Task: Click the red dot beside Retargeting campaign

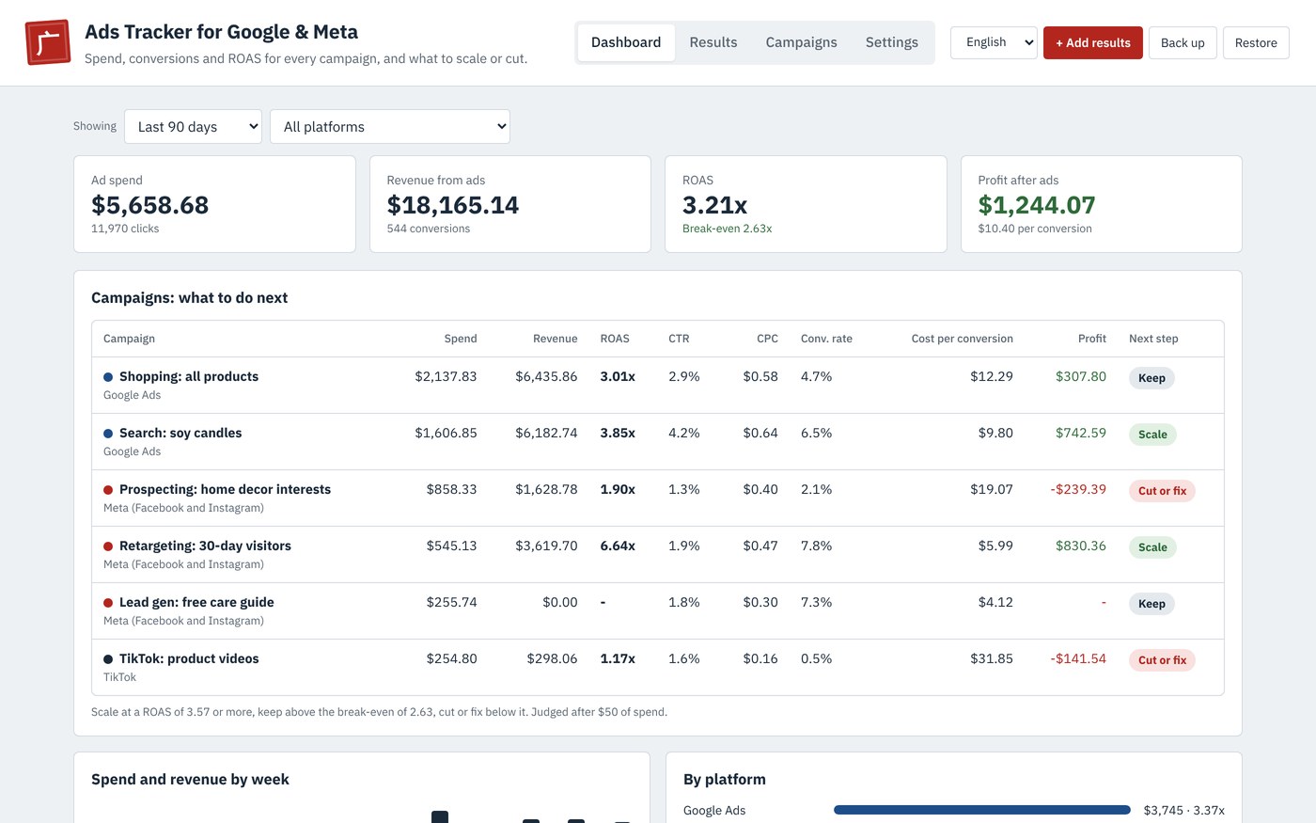Action: (108, 546)
